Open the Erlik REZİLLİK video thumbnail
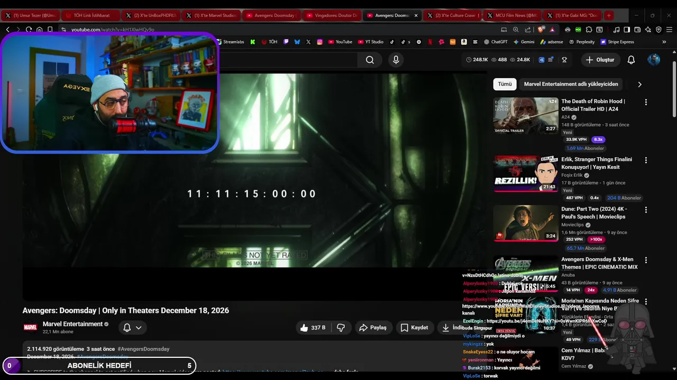This screenshot has height=380, width=677. [x=526, y=174]
